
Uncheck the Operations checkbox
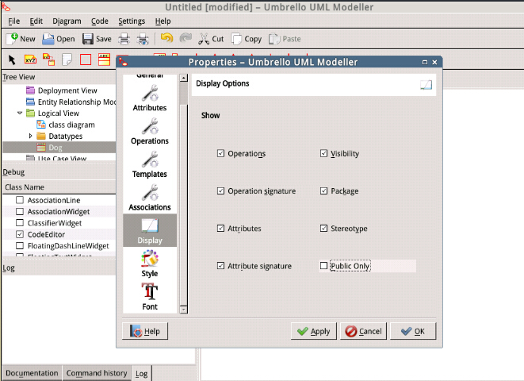220,153
